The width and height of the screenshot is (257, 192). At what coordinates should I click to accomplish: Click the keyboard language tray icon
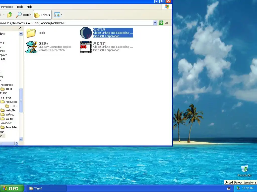[229, 188]
